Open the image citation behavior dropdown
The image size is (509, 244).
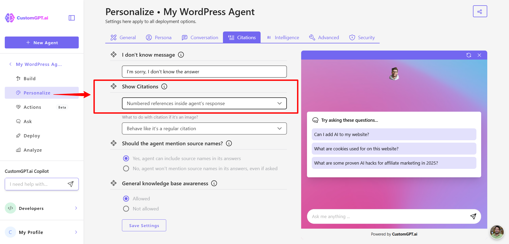(x=204, y=129)
